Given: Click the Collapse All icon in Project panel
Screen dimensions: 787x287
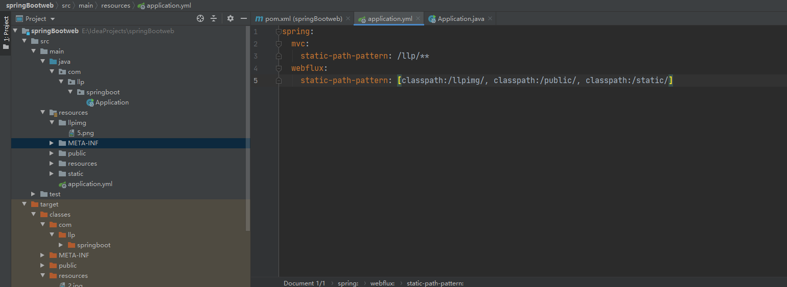Looking at the screenshot, I should (214, 18).
